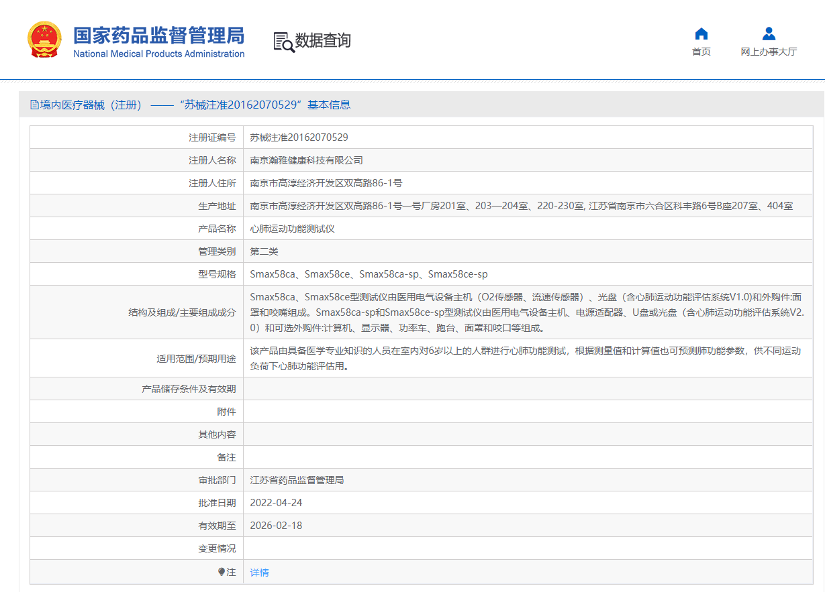Click the intended use description text

coord(526,359)
